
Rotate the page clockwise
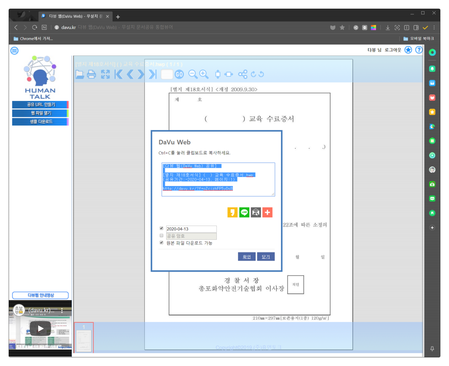(253, 74)
